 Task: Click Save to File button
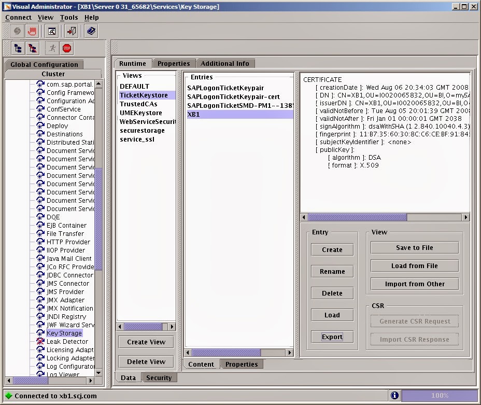point(415,247)
